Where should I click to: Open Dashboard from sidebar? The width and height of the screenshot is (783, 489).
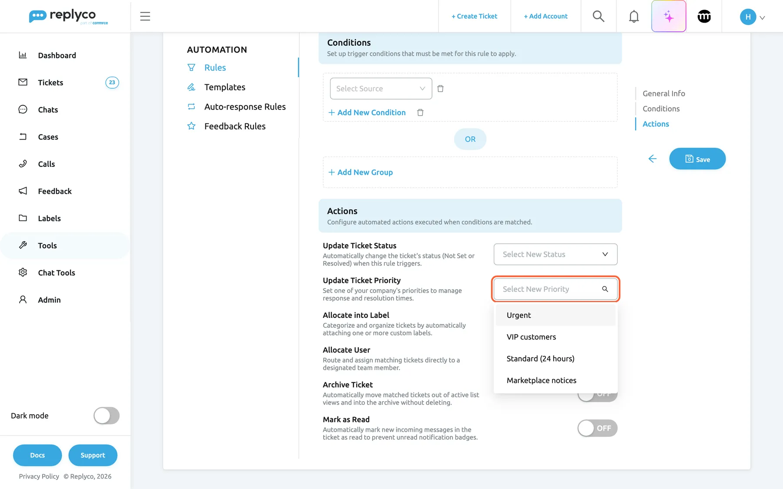57,55
